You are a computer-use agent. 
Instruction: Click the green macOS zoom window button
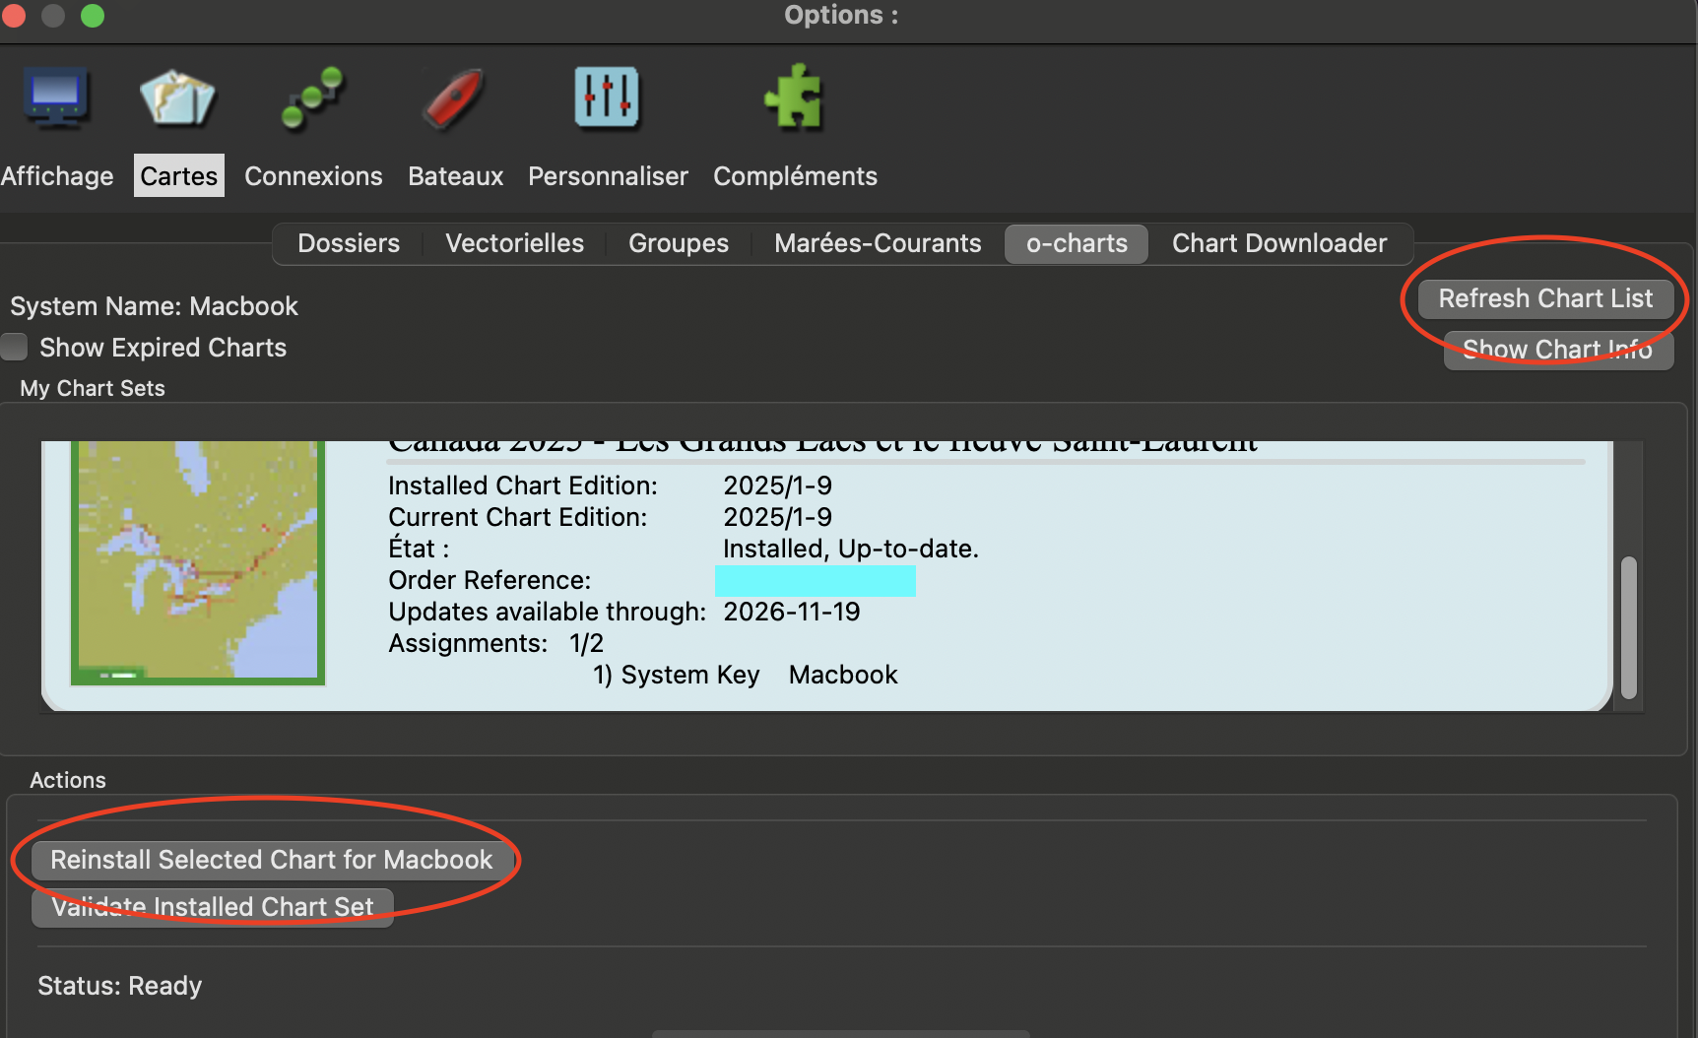(x=93, y=16)
